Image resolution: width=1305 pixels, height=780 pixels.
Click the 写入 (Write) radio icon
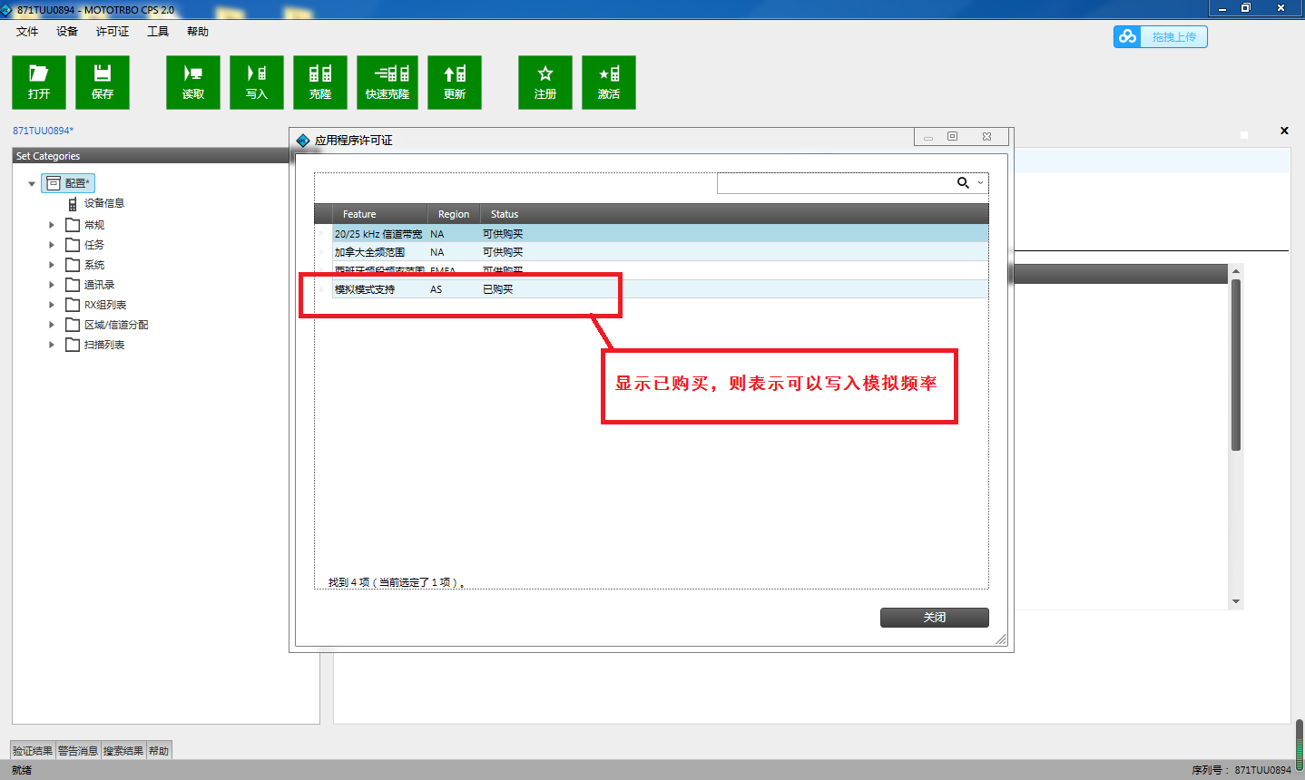click(x=257, y=83)
